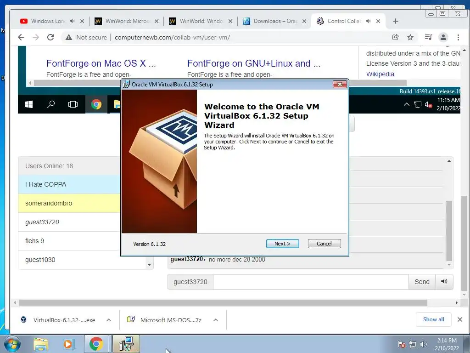Click the chat message input field

coord(311,282)
